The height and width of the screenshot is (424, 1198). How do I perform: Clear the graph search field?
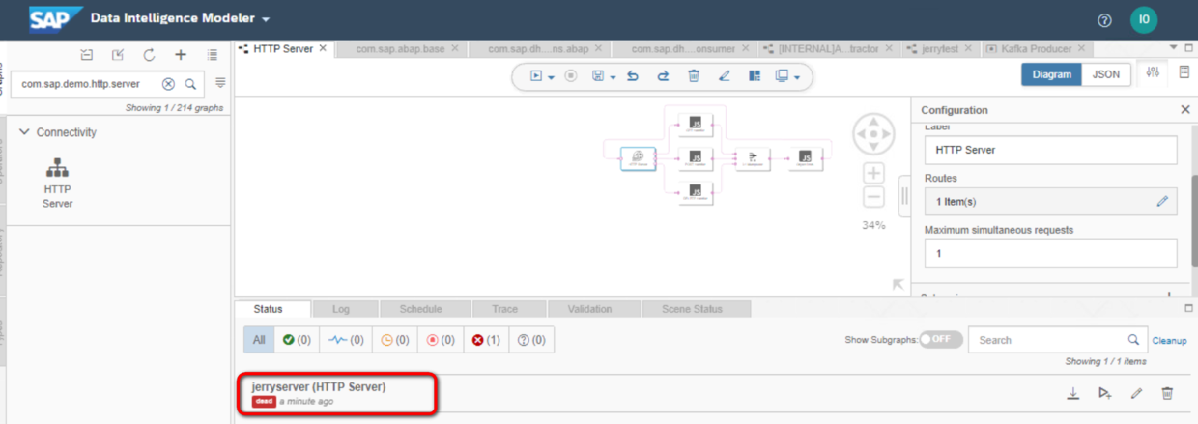(x=168, y=84)
